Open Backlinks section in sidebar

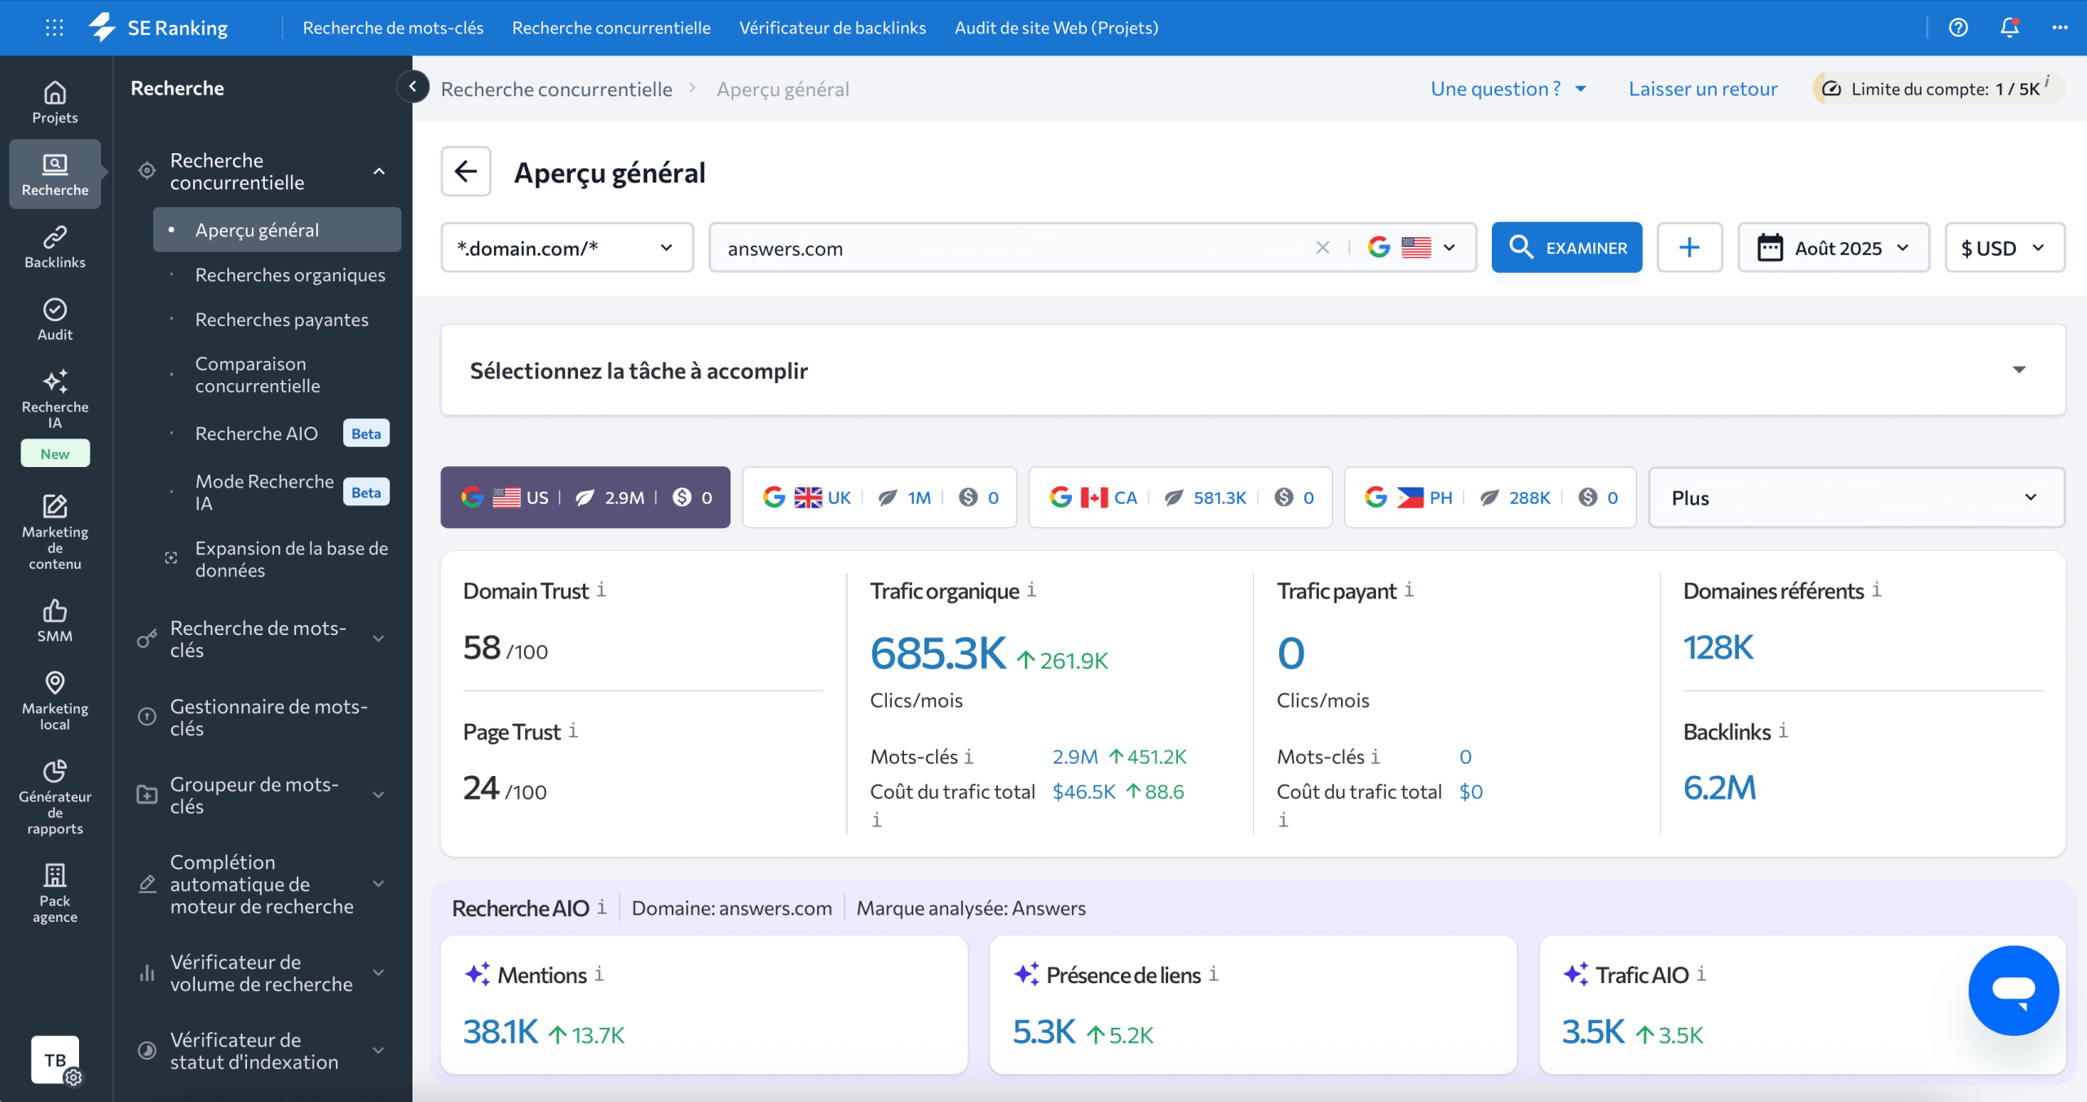[55, 247]
